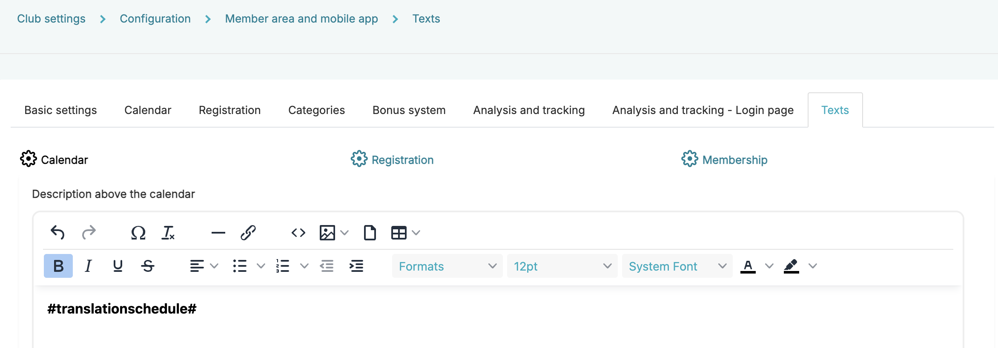Click the new document icon
The width and height of the screenshot is (998, 348).
[370, 233]
